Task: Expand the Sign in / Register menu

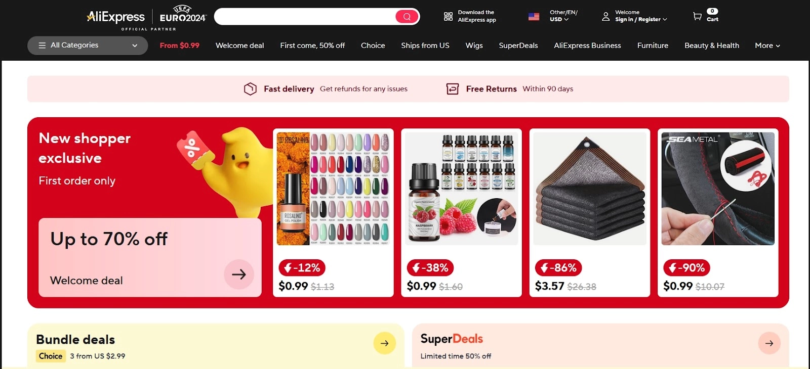Action: click(641, 19)
